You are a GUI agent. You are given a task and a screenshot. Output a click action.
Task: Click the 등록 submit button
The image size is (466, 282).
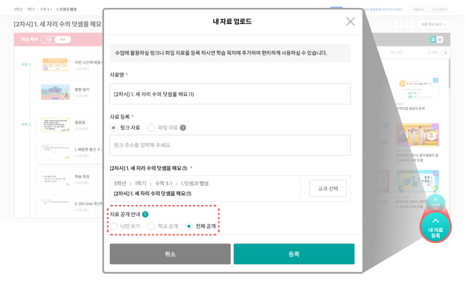(x=294, y=254)
